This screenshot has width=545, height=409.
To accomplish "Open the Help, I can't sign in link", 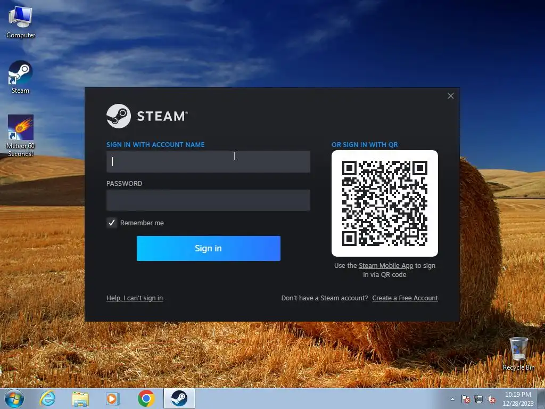I will [x=135, y=298].
